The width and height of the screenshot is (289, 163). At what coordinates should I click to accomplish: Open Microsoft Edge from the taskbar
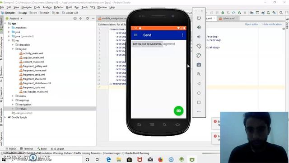point(108,159)
